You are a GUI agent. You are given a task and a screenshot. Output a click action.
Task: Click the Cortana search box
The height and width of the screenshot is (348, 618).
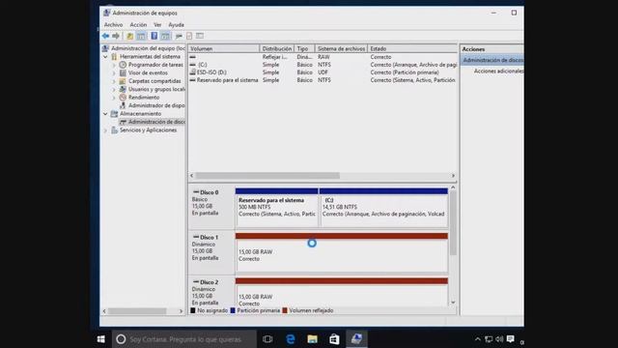[184, 339]
